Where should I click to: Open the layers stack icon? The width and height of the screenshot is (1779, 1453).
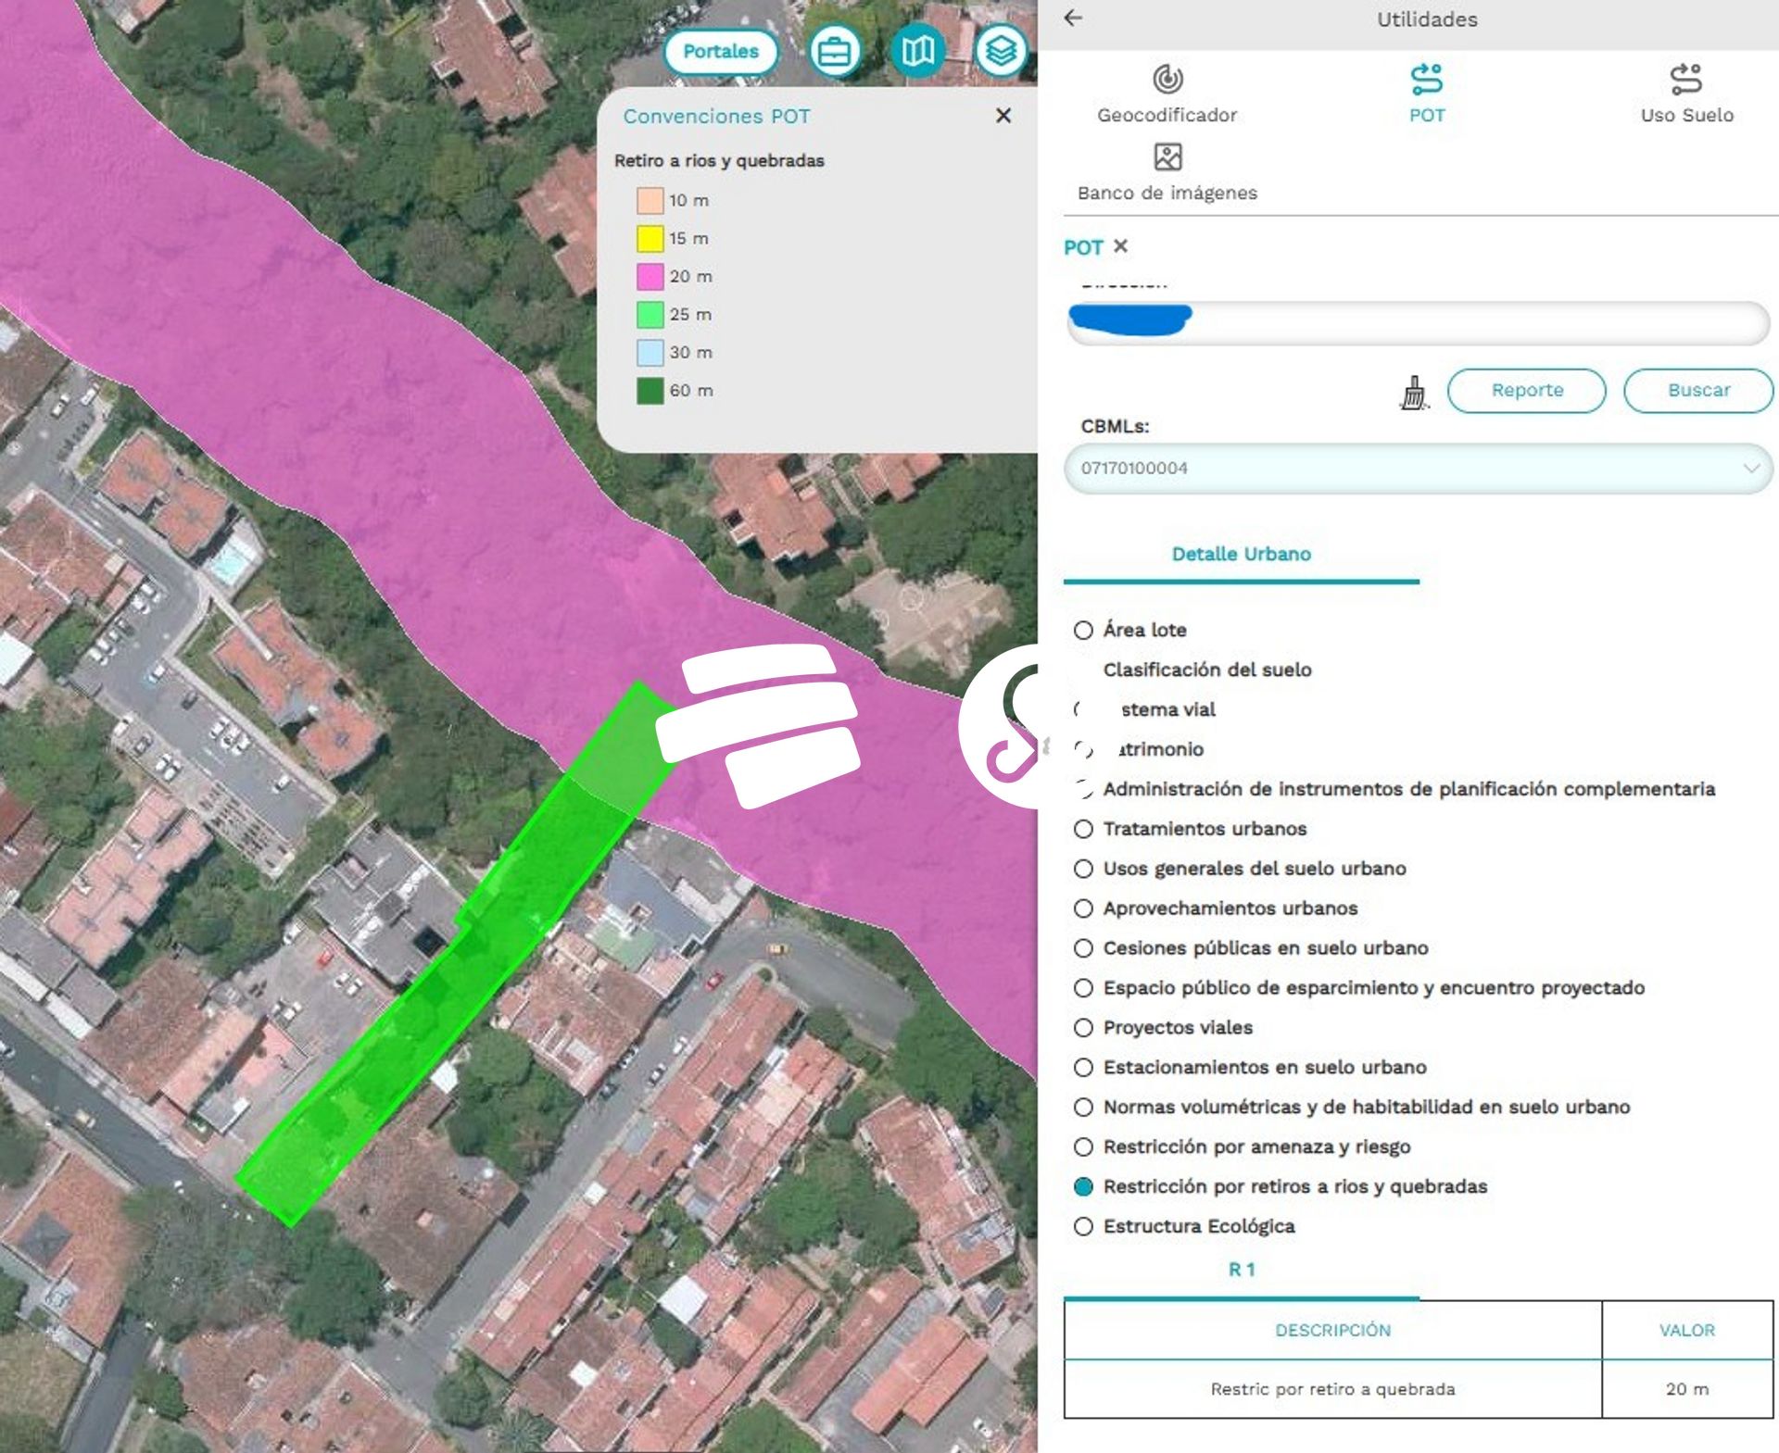pyautogui.click(x=1001, y=52)
